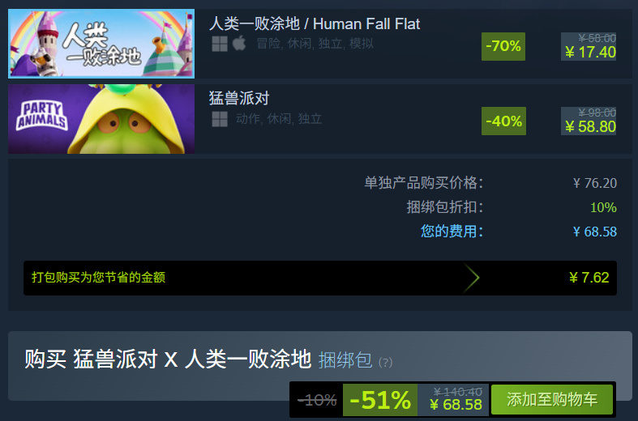Click 人类一败涂地 / Human Fall Flat title
Viewport: 638px width, 421px height.
coord(314,23)
